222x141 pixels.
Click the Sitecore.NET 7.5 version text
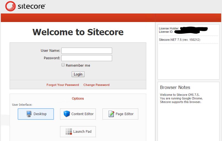[x=179, y=40]
